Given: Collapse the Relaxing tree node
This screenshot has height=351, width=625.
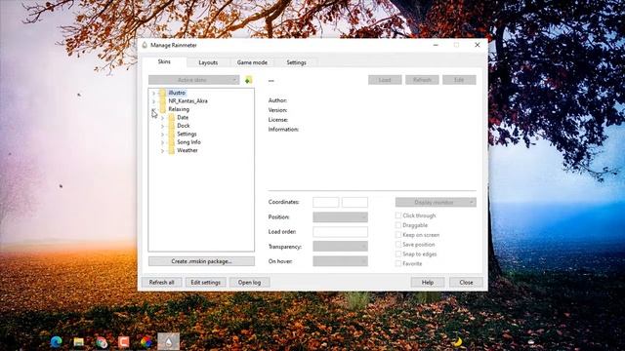Looking at the screenshot, I should pos(154,109).
